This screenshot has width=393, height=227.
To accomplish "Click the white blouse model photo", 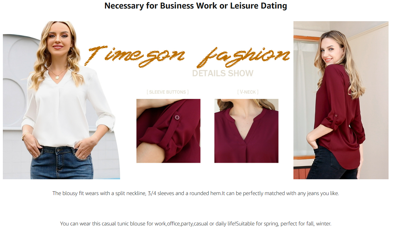I will [61, 100].
